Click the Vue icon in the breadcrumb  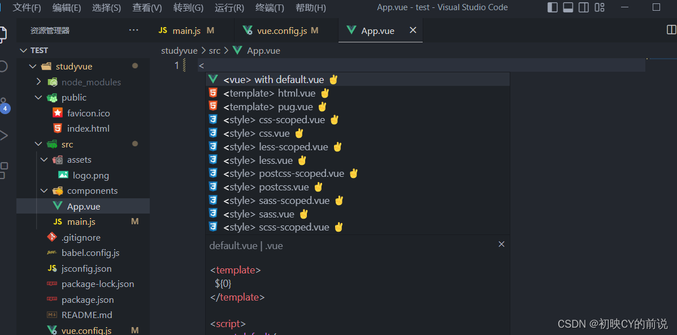tap(237, 50)
